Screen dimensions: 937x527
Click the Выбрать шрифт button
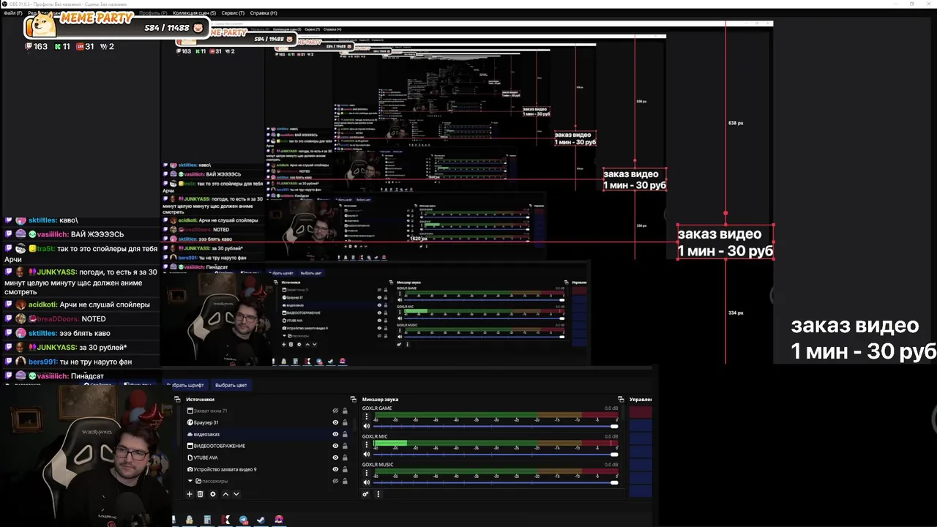click(x=187, y=385)
